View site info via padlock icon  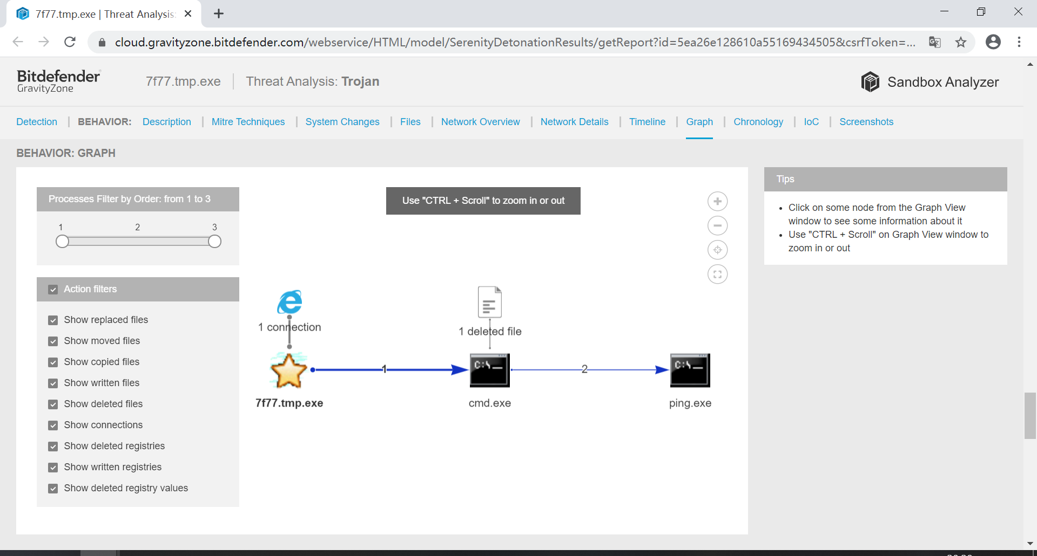102,42
